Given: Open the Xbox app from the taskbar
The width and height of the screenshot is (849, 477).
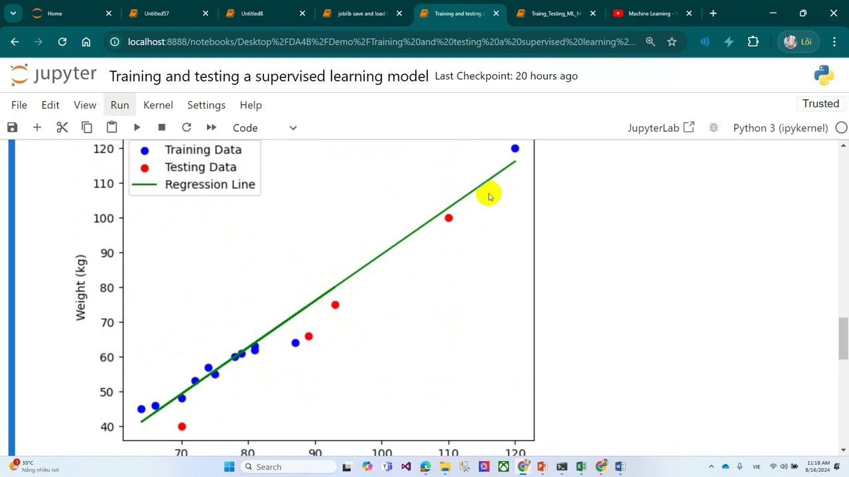Looking at the screenshot, I should tap(503, 466).
